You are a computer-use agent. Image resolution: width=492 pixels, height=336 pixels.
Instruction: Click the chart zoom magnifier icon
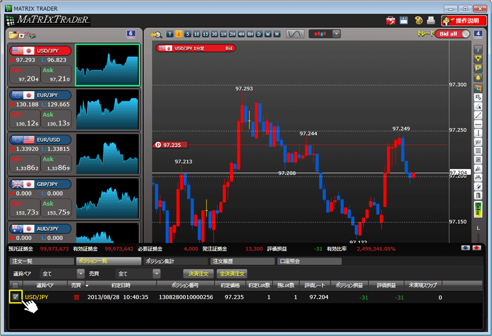tap(156, 34)
